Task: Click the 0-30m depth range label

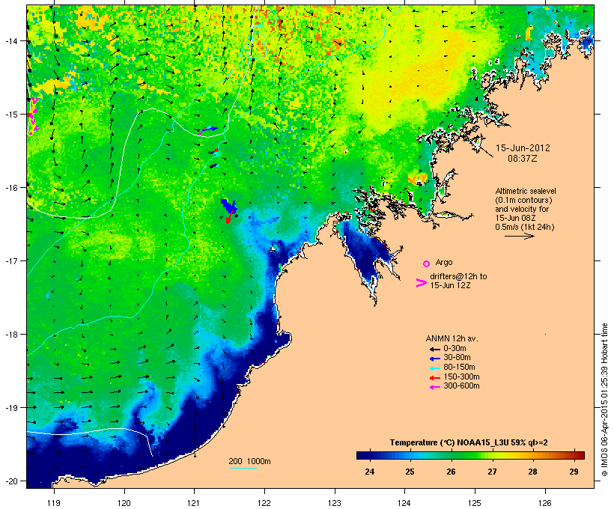Action: (x=455, y=349)
